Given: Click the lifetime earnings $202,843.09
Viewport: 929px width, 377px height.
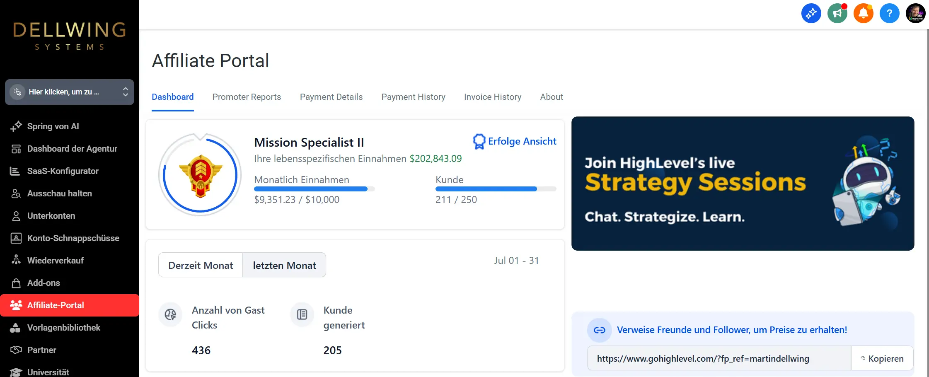Looking at the screenshot, I should click(435, 159).
